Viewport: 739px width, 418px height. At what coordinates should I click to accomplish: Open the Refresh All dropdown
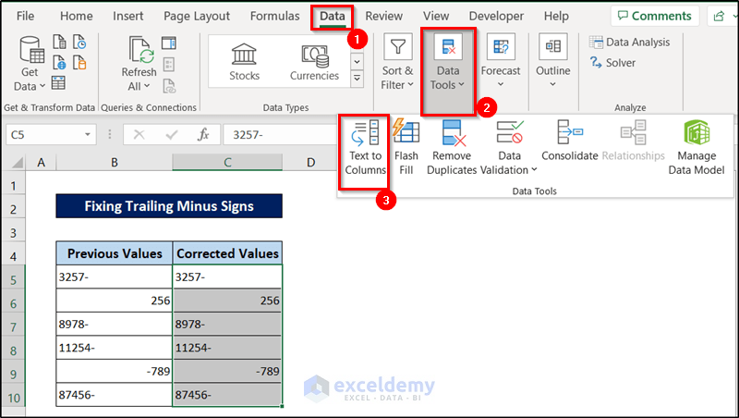(139, 64)
